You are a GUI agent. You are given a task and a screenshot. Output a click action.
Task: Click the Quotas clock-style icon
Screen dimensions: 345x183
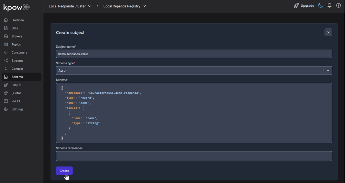click(6, 93)
